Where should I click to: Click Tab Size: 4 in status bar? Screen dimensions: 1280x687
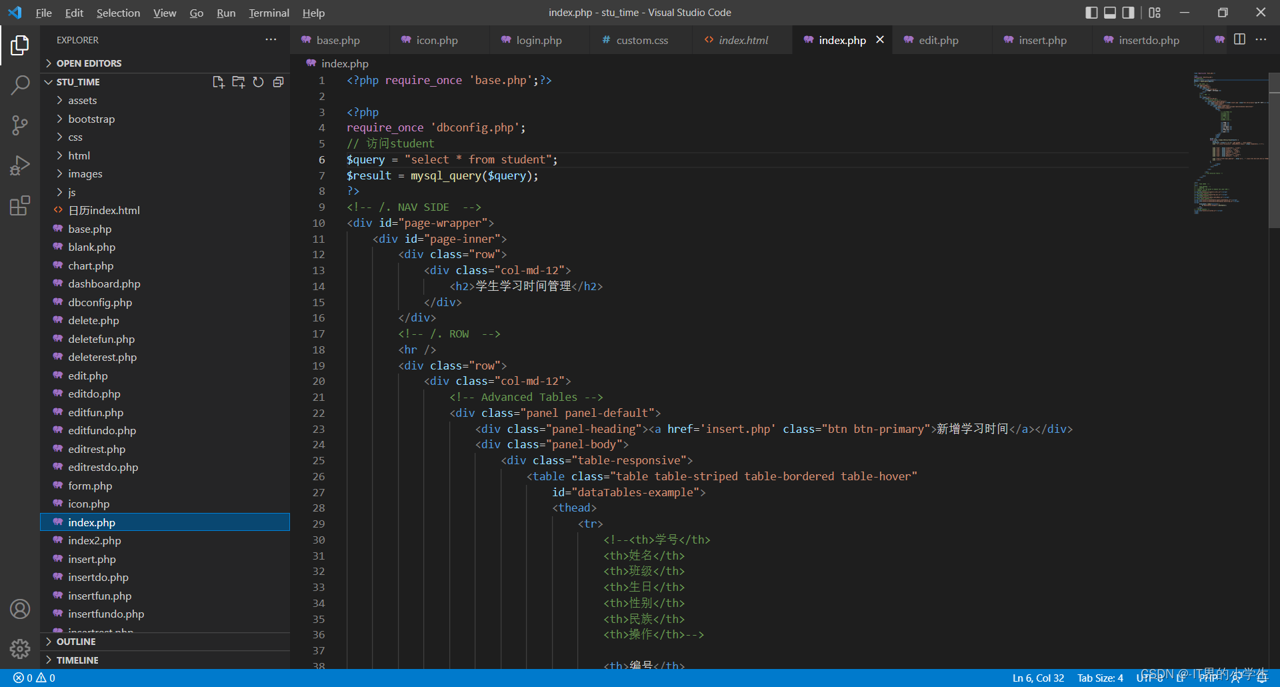[x=1100, y=678]
